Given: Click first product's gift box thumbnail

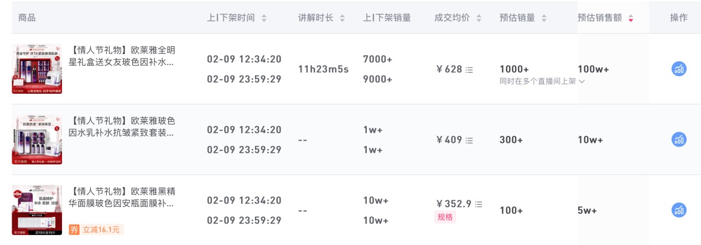Looking at the screenshot, I should click(x=37, y=69).
